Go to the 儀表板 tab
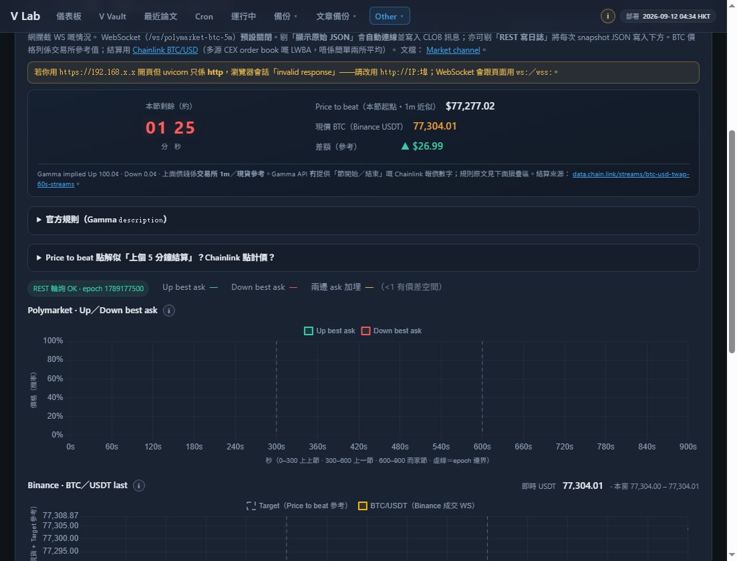 click(69, 17)
